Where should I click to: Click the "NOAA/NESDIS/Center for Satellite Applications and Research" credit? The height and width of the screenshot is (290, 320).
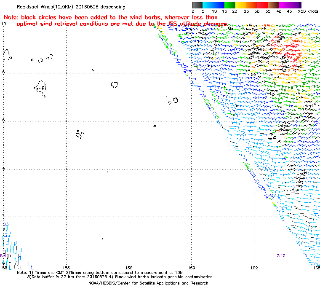(148, 283)
